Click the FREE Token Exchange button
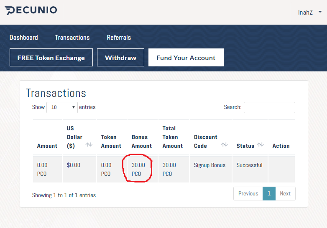327x228 pixels. [51, 58]
